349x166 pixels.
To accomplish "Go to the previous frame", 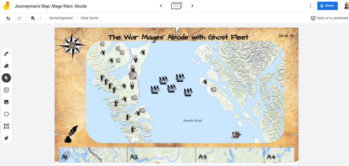I will click(161, 6).
